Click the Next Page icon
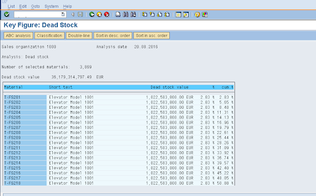Screen dimensions: 316x196 pos(159,14)
